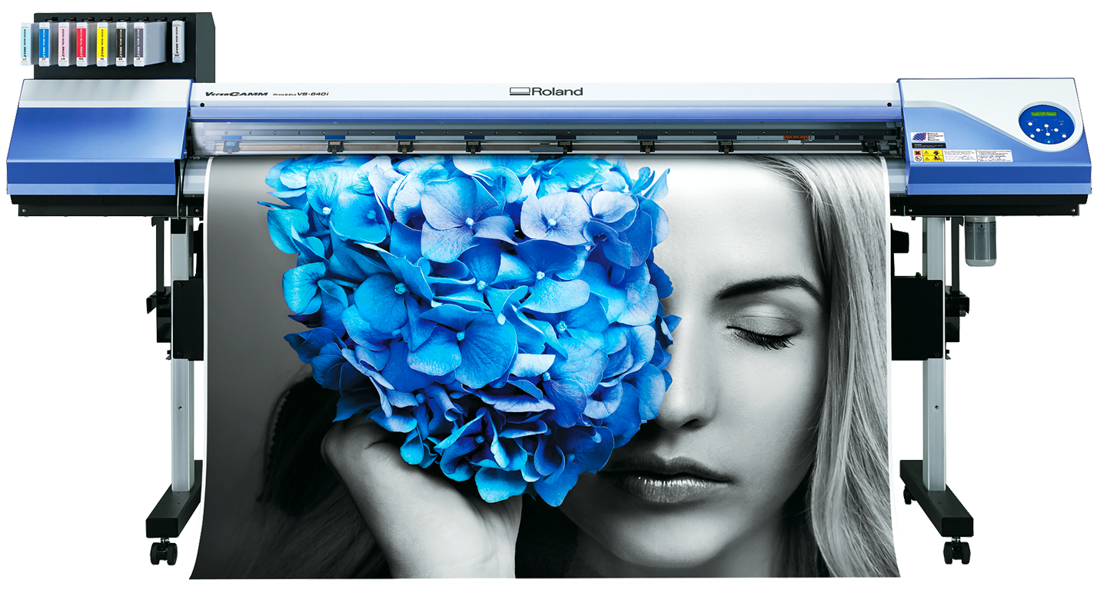
Task: Tap the upper-left round button on control panel
Action: (1030, 124)
